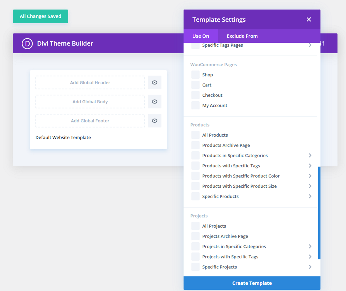Click the Specific Projects label text

[220, 267]
